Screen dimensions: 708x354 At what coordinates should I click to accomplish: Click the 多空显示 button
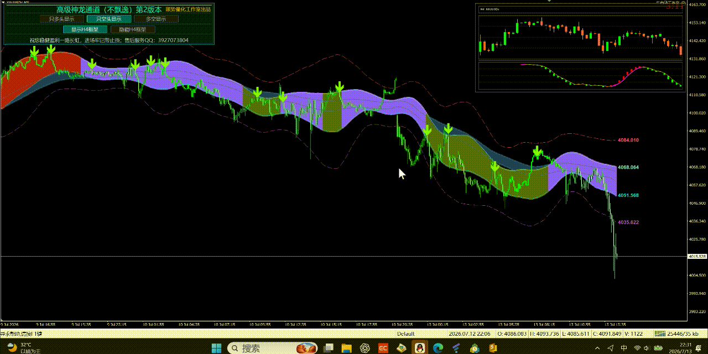[156, 19]
